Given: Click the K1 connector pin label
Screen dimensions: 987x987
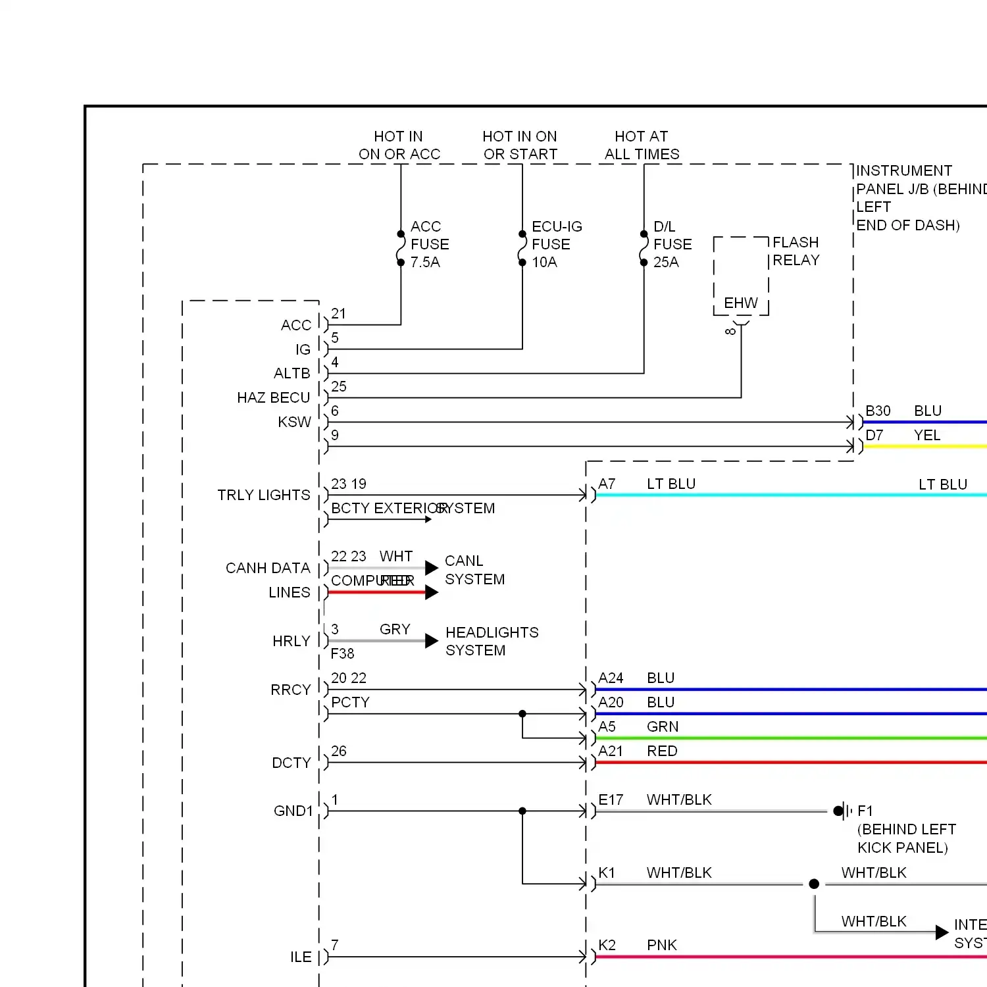Looking at the screenshot, I should tap(607, 873).
